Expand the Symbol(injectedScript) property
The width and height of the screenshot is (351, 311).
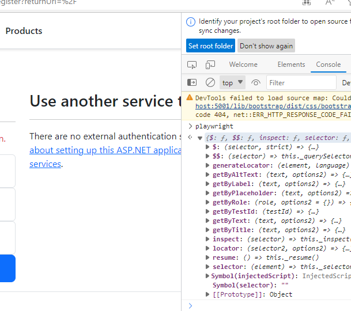[x=207, y=276]
